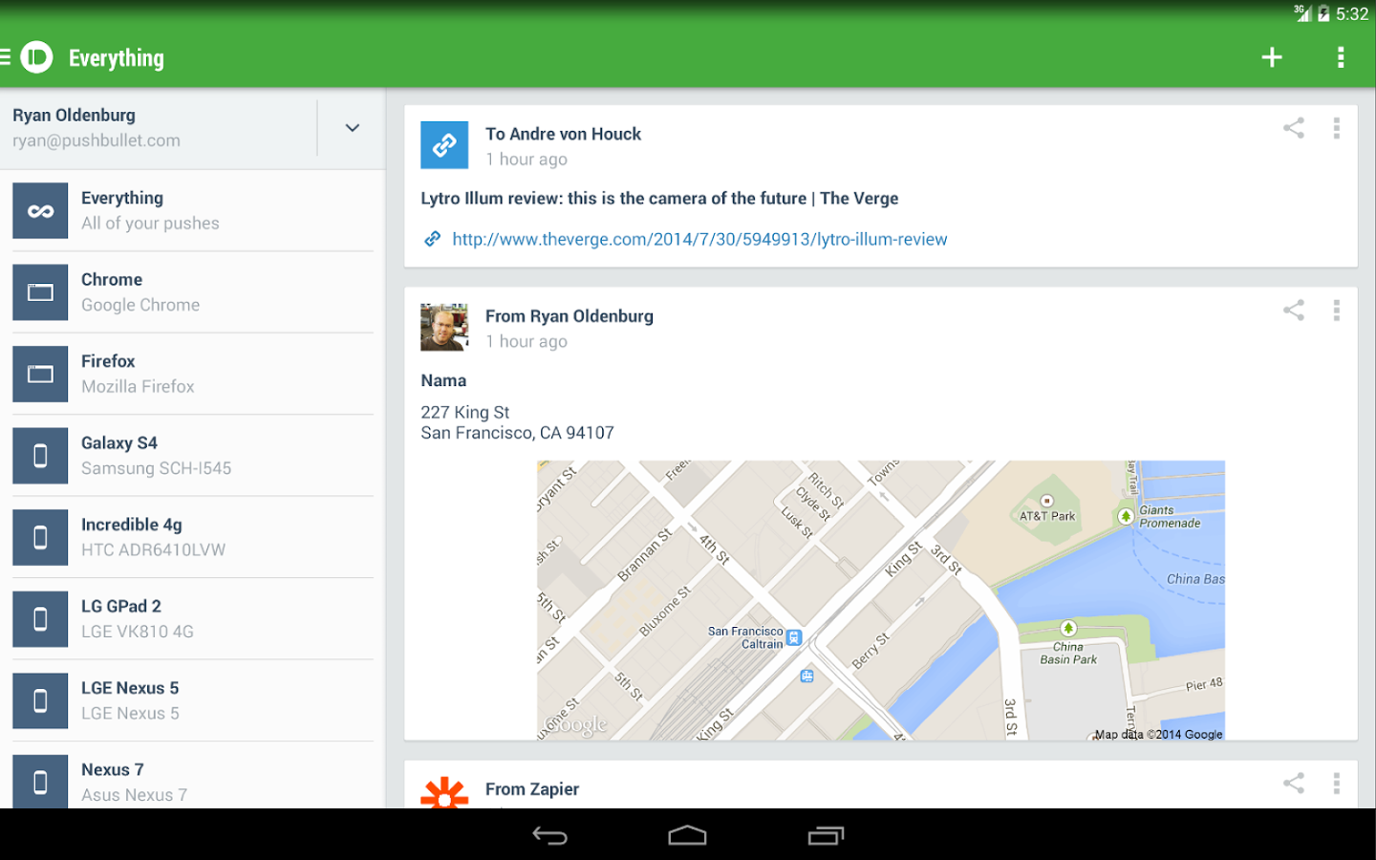The width and height of the screenshot is (1376, 860).
Task: Open the San Francisco map preview
Action: (880, 600)
